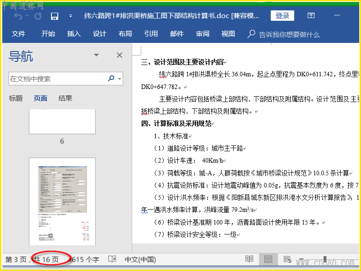This screenshot has height=271, width=361.
Task: Switch to the 邮件 ribbon tab
Action: click(x=177, y=33)
